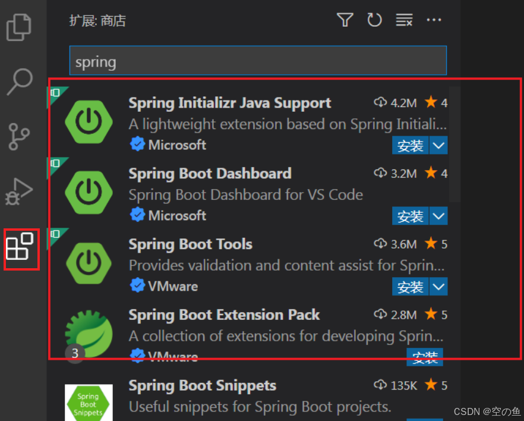Click Microsoft publisher of Spring Initializr Java Support
524x421 pixels.
177,145
